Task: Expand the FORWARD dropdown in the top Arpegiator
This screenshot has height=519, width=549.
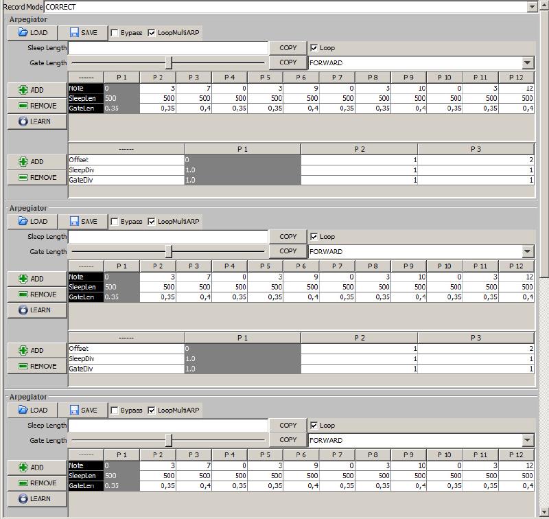Action: 527,63
